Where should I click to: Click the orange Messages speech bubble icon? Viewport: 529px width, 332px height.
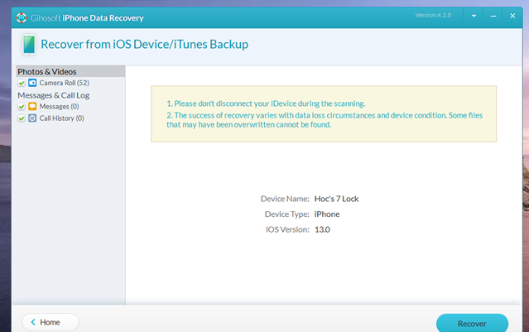point(32,106)
